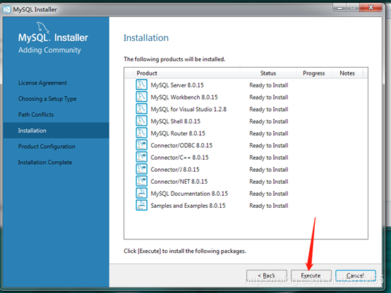The height and width of the screenshot is (293, 391).
Task: Select the MySQL Workbench 8.0.15 row text
Action: click(x=184, y=97)
